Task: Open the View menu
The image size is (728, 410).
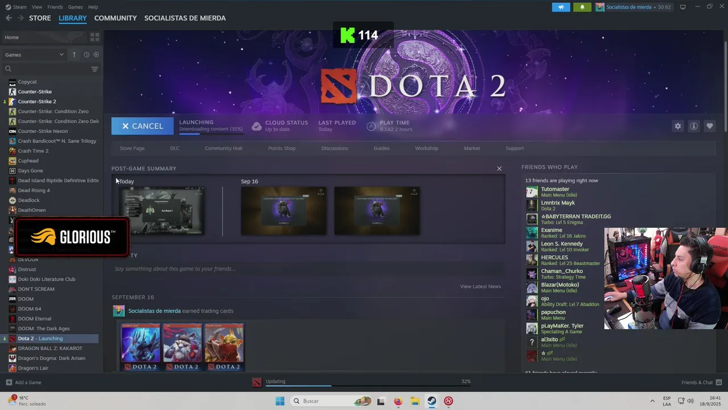Action: tap(37, 7)
